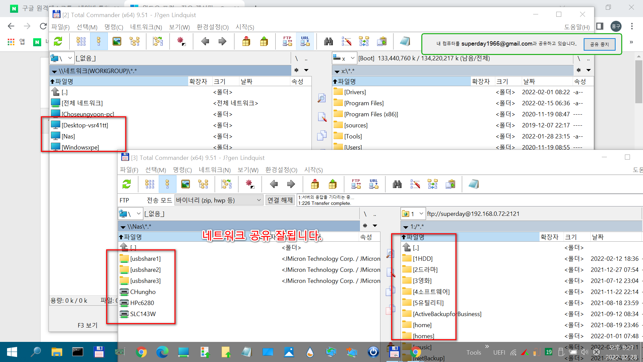643x362 pixels.
Task: Click F3 view icon between window [2] panels
Action: [x=322, y=98]
